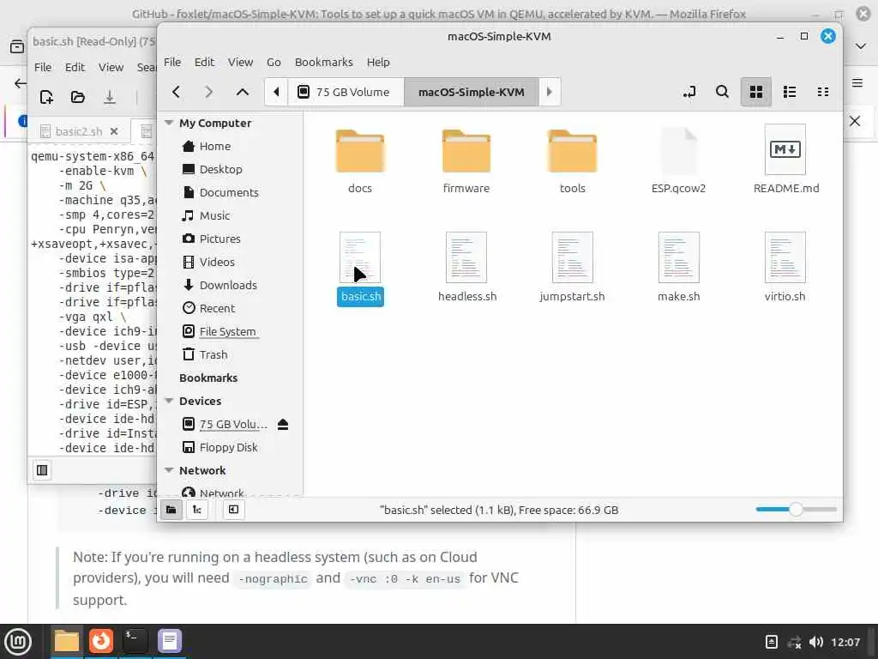Open the file manager Edit menu

[204, 62]
